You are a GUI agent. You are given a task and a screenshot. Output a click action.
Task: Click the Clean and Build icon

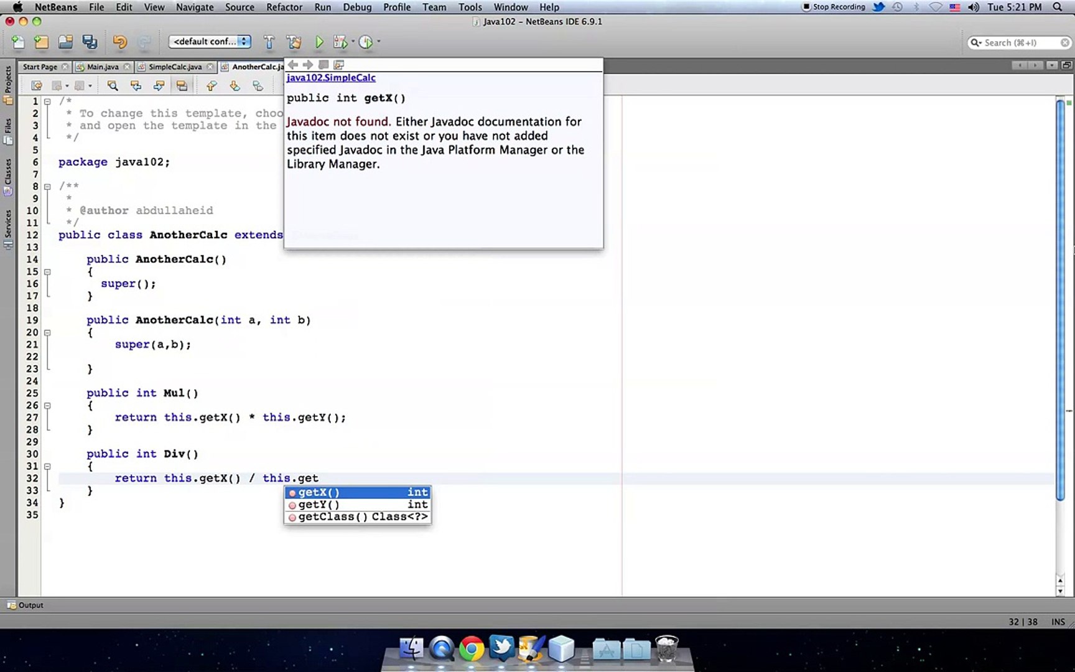click(294, 42)
